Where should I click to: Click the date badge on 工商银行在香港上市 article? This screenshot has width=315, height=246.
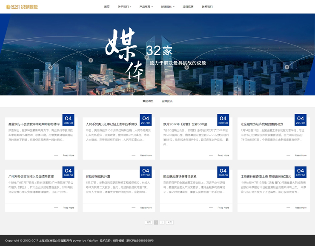[301, 172]
